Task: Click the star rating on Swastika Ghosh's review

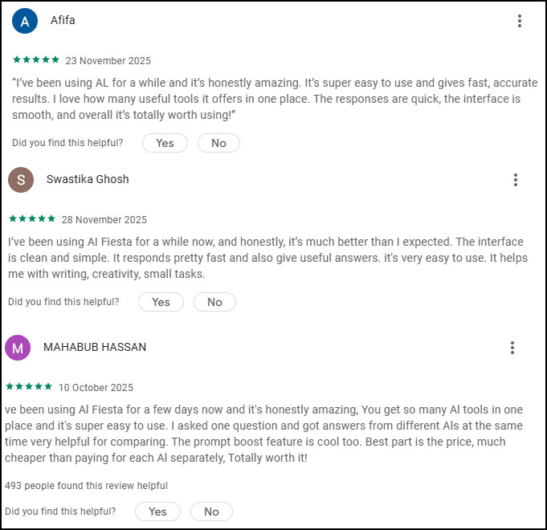Action: pos(32,219)
